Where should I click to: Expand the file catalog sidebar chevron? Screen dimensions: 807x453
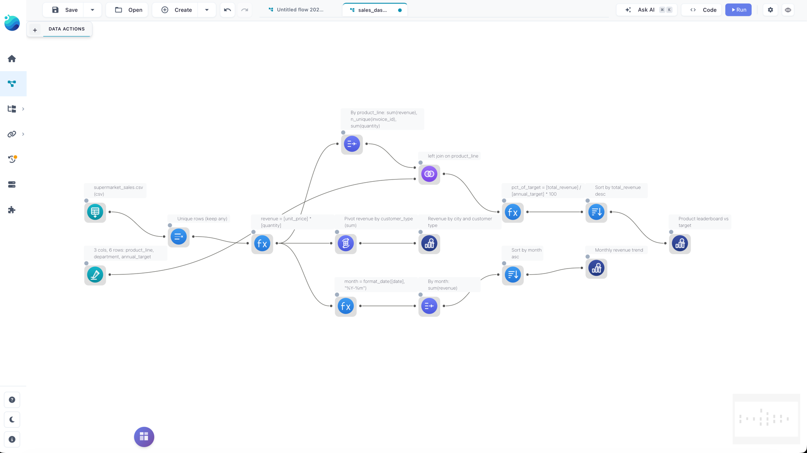click(23, 109)
